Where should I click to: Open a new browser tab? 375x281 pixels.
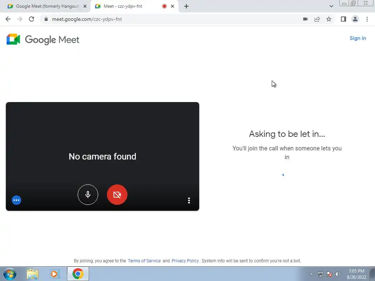(186, 6)
